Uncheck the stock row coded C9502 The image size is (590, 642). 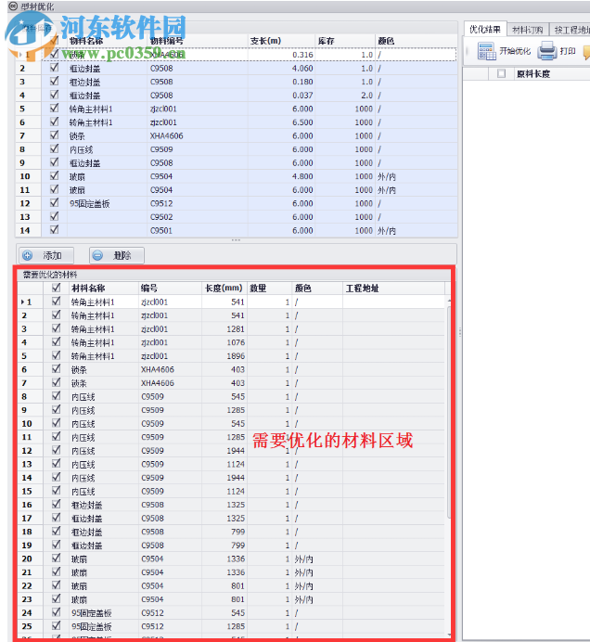point(54,216)
